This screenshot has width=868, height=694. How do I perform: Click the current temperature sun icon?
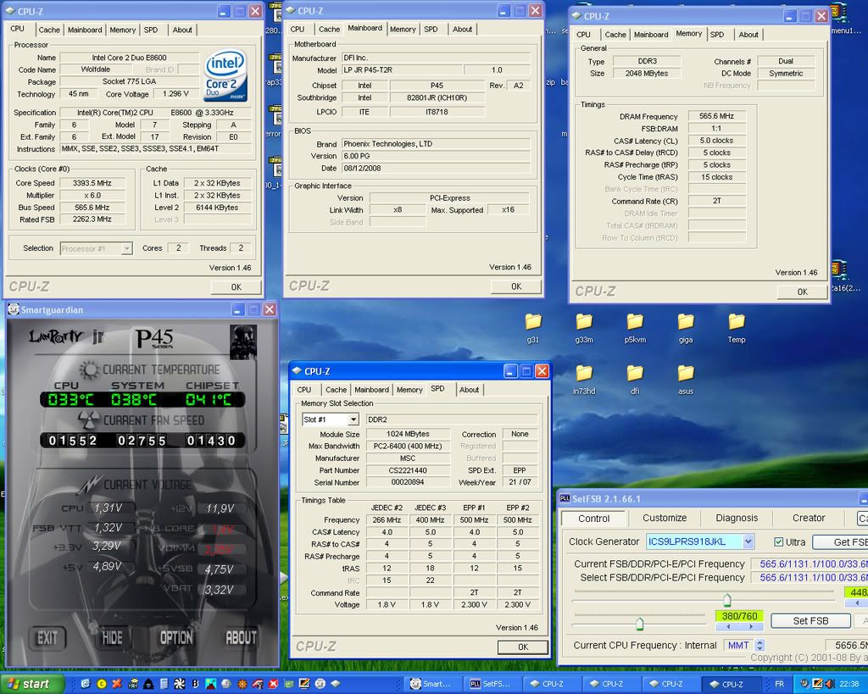click(x=88, y=369)
